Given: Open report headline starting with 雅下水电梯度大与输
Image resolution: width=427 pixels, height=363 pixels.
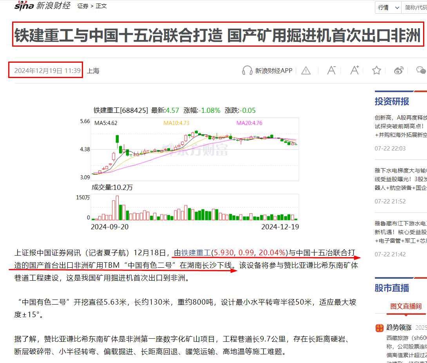Looking at the screenshot, I should [x=401, y=179].
